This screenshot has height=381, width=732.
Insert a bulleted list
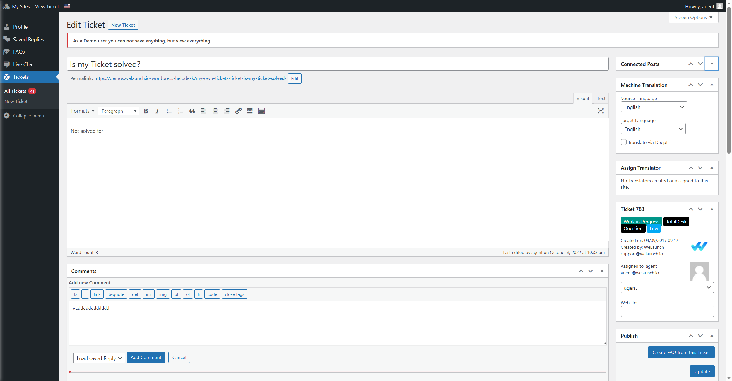169,111
